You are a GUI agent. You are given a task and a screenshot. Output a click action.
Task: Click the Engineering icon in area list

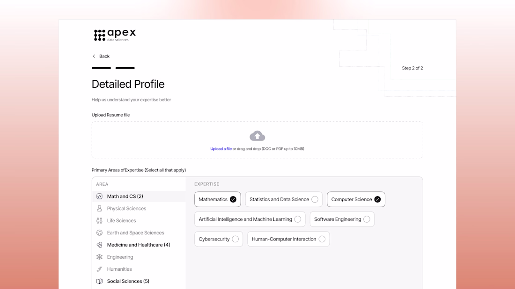[99, 257]
